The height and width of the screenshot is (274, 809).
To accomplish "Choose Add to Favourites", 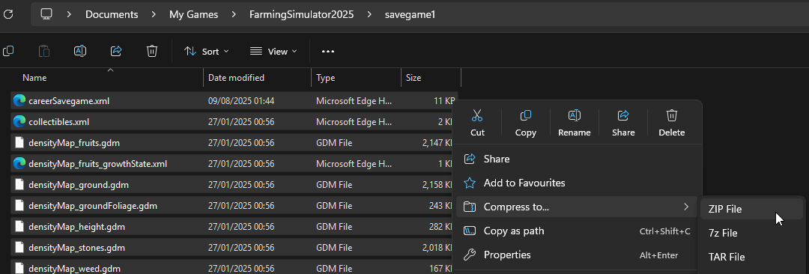I will (576, 183).
